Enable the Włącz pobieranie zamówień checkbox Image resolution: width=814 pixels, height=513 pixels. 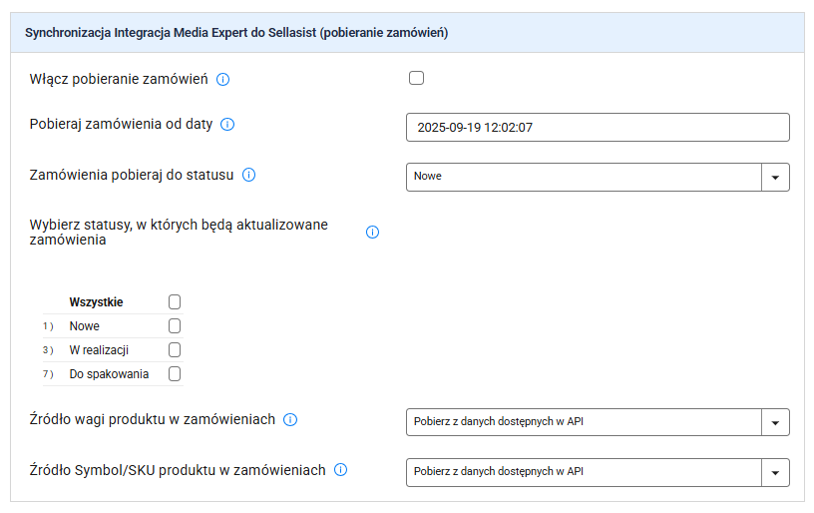[416, 78]
